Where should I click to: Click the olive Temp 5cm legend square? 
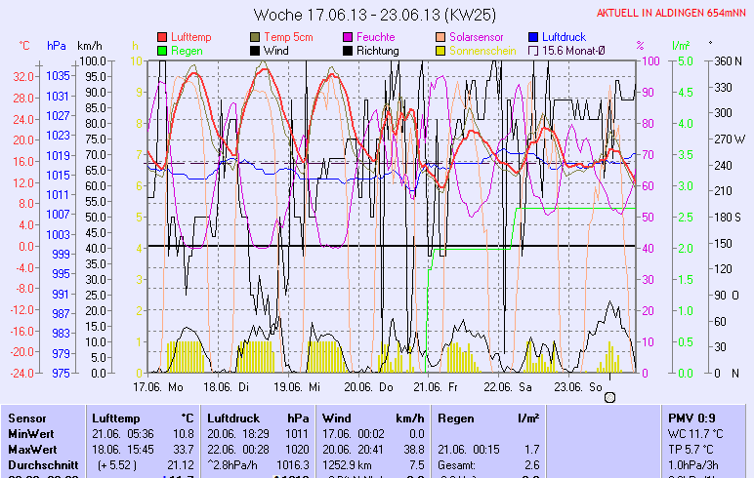click(256, 37)
